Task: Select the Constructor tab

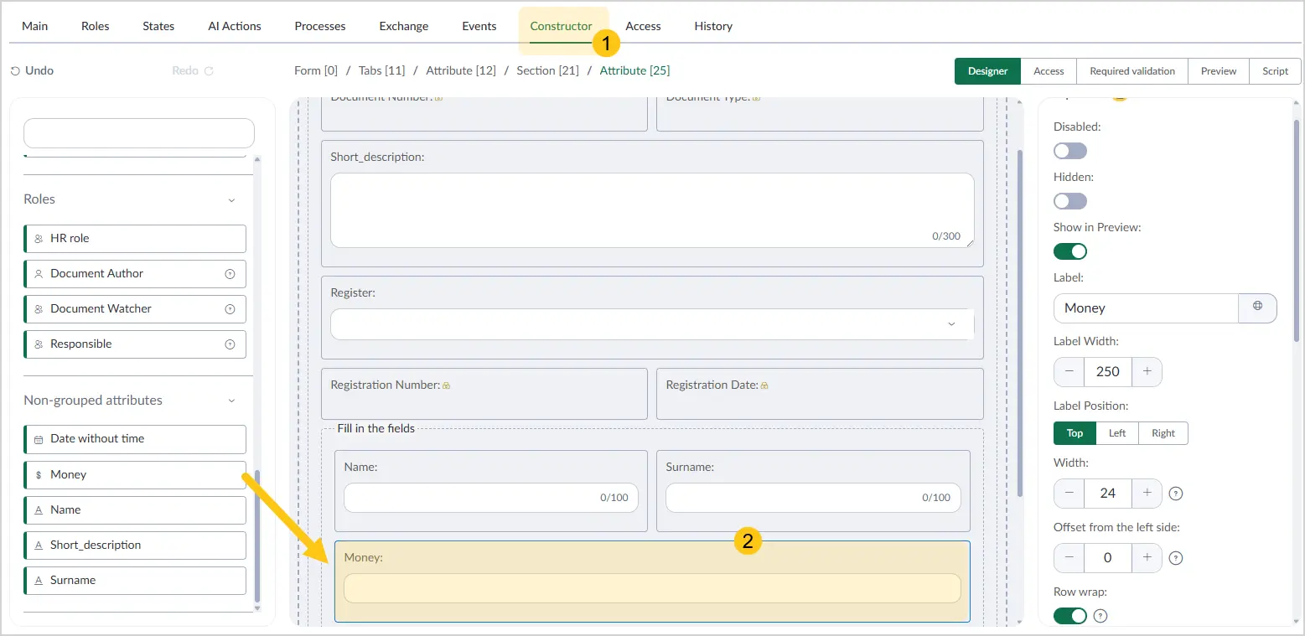Action: tap(562, 26)
